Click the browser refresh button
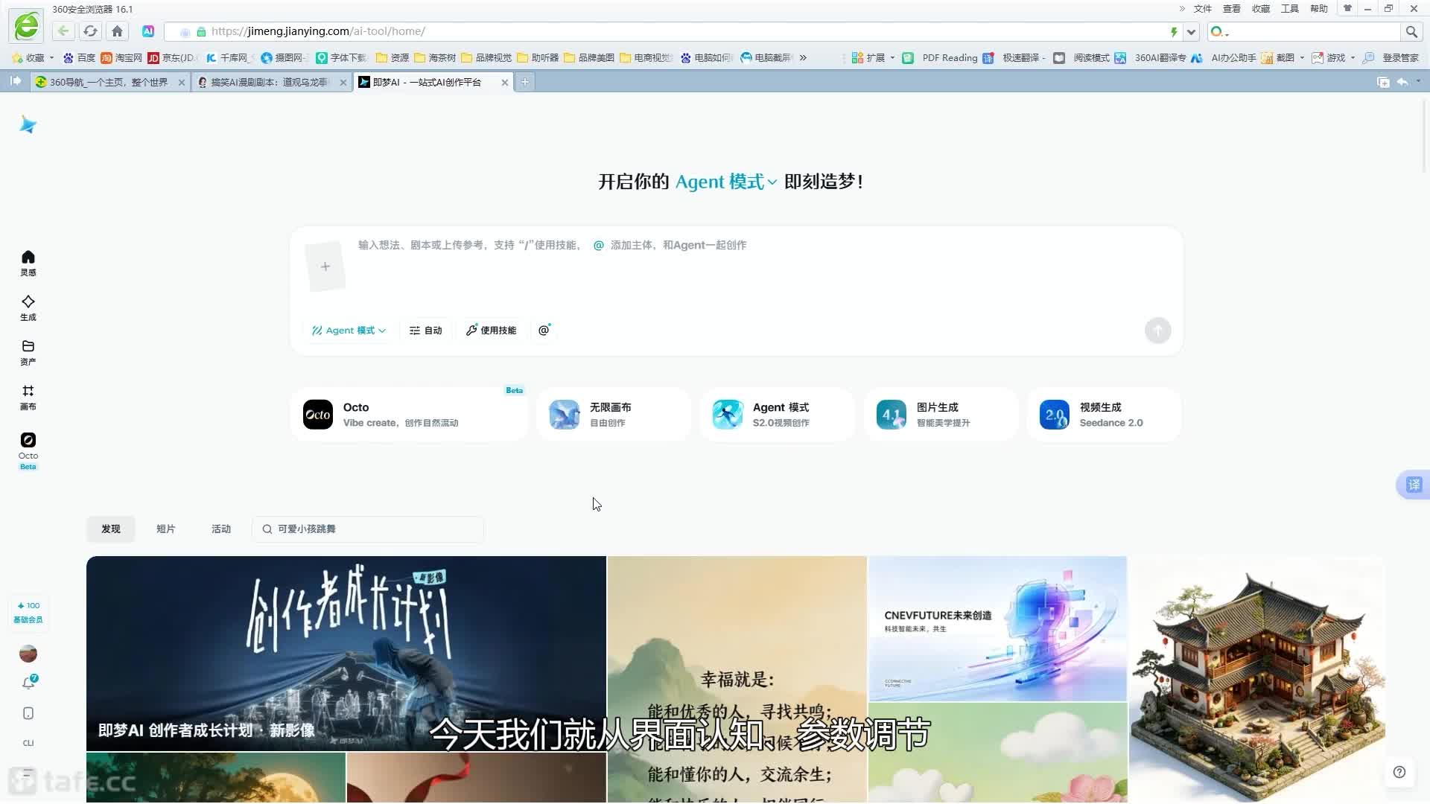Screen dimensions: 1430x804 (x=90, y=31)
